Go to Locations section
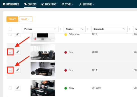 click(x=49, y=4)
